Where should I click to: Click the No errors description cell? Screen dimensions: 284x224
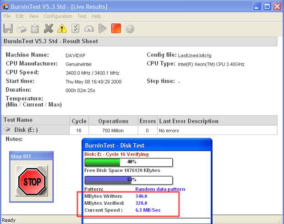tap(217, 130)
